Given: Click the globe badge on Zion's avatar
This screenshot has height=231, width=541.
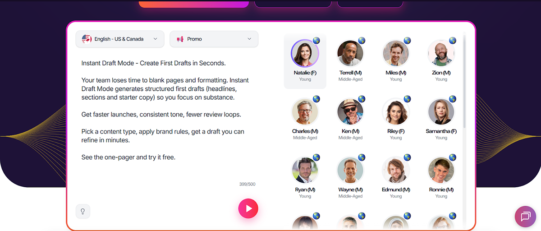Looking at the screenshot, I should pyautogui.click(x=452, y=41).
